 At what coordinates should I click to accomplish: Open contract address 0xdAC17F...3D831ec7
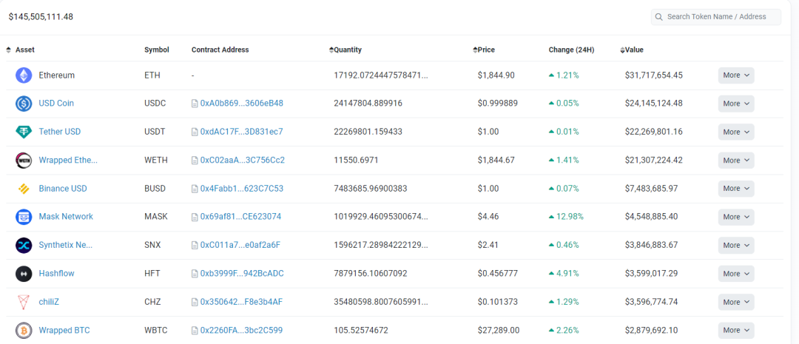point(241,132)
